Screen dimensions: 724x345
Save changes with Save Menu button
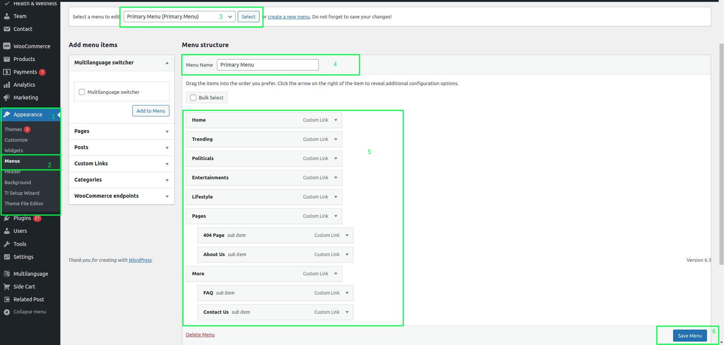(x=690, y=336)
